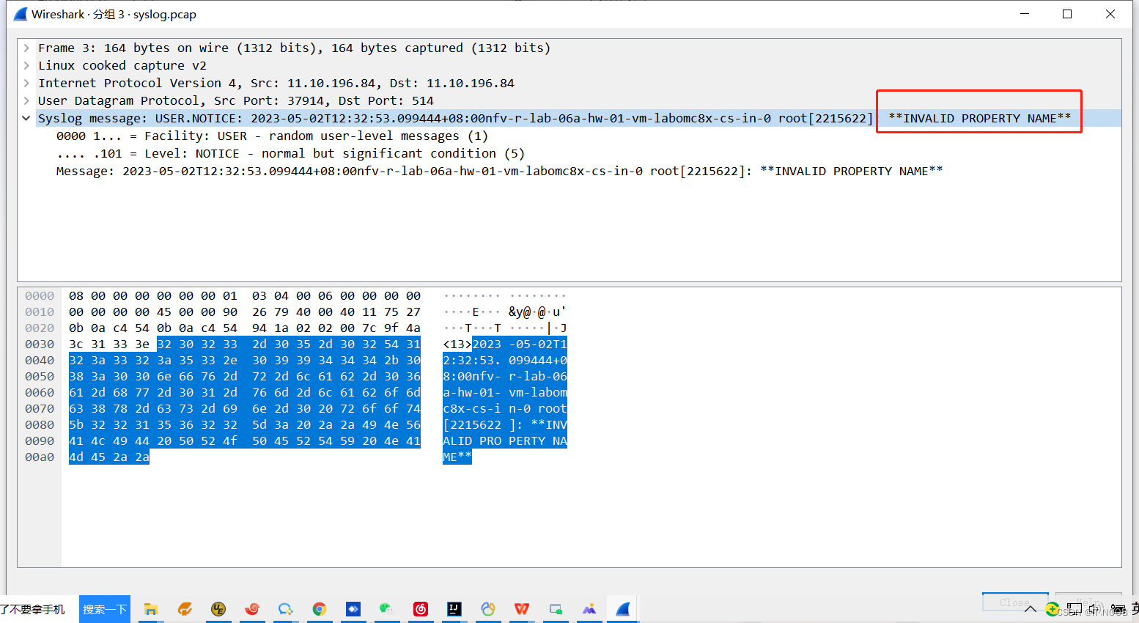Open WeChat from the taskbar
Screen dimensions: 1139x623
pos(387,609)
